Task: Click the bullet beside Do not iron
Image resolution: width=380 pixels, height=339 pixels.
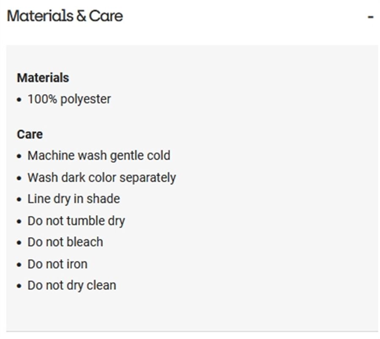Action: tap(19, 265)
